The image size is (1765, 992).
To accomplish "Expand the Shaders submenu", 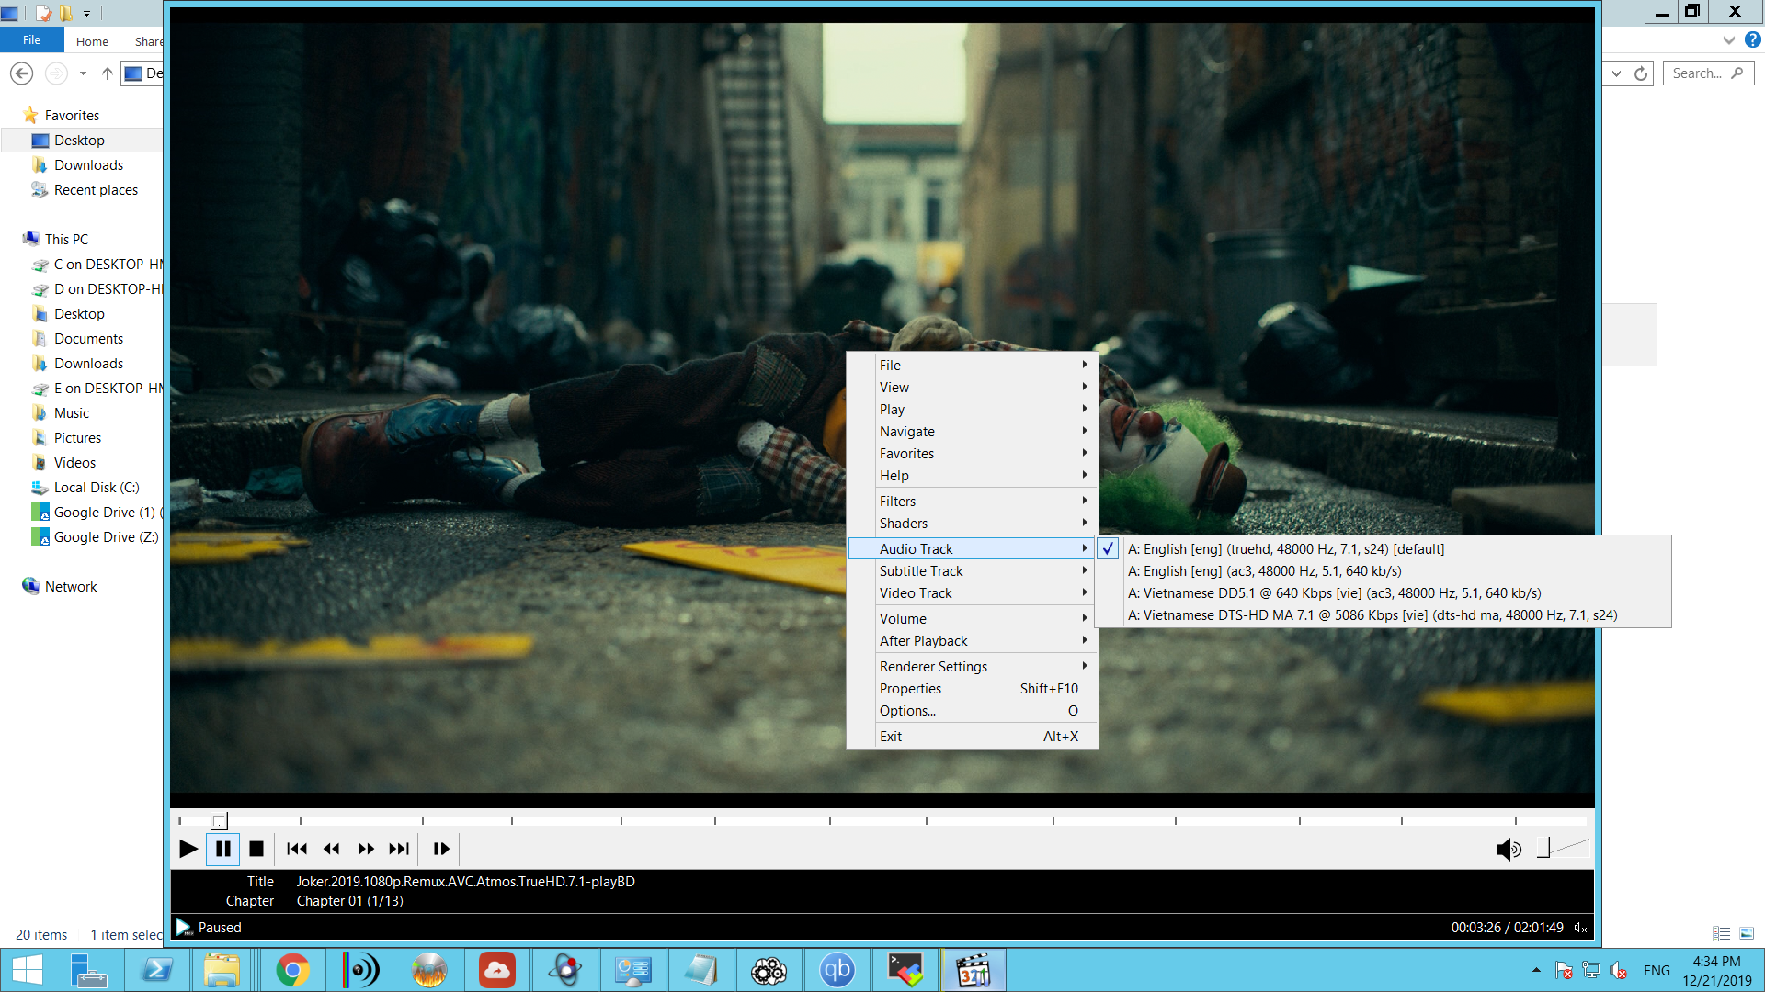I will point(972,524).
